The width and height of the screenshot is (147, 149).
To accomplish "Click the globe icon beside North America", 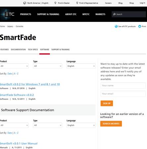I will [x=25, y=3].
